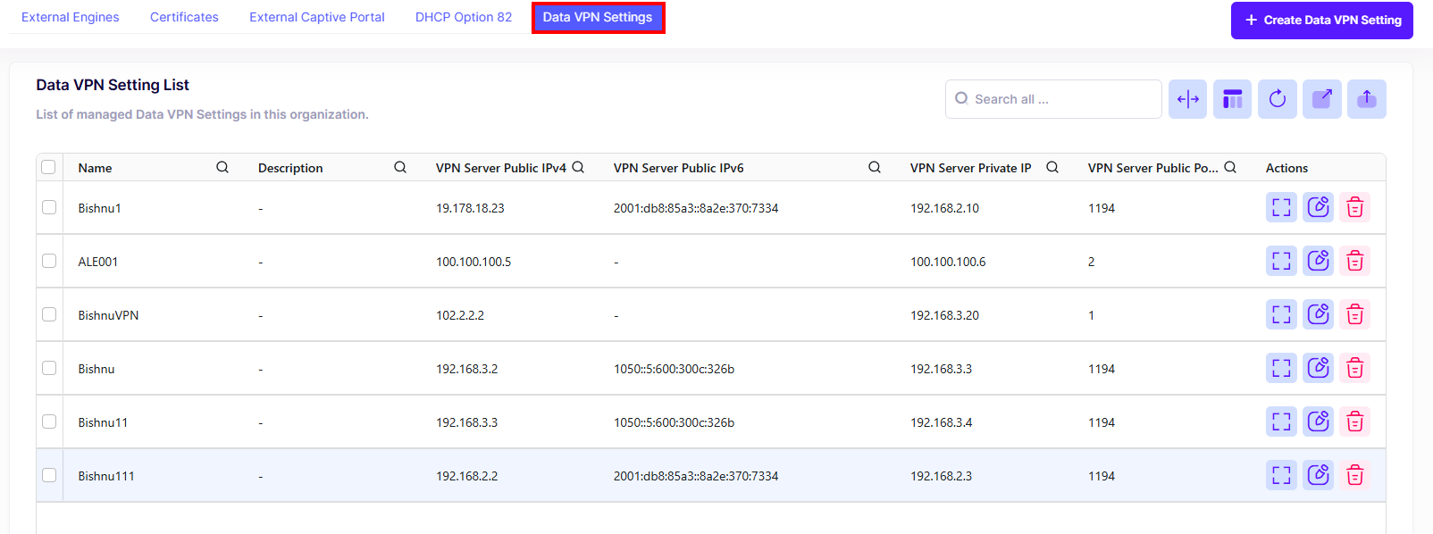Viewport: 1433px width, 534px height.
Task: Refresh the Data VPN Setting list
Action: tap(1278, 99)
